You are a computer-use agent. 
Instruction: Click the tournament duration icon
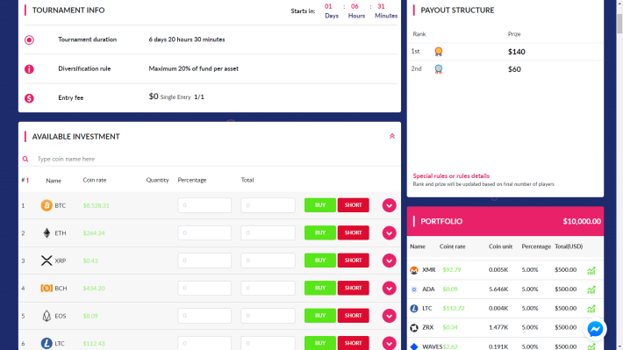(x=29, y=39)
